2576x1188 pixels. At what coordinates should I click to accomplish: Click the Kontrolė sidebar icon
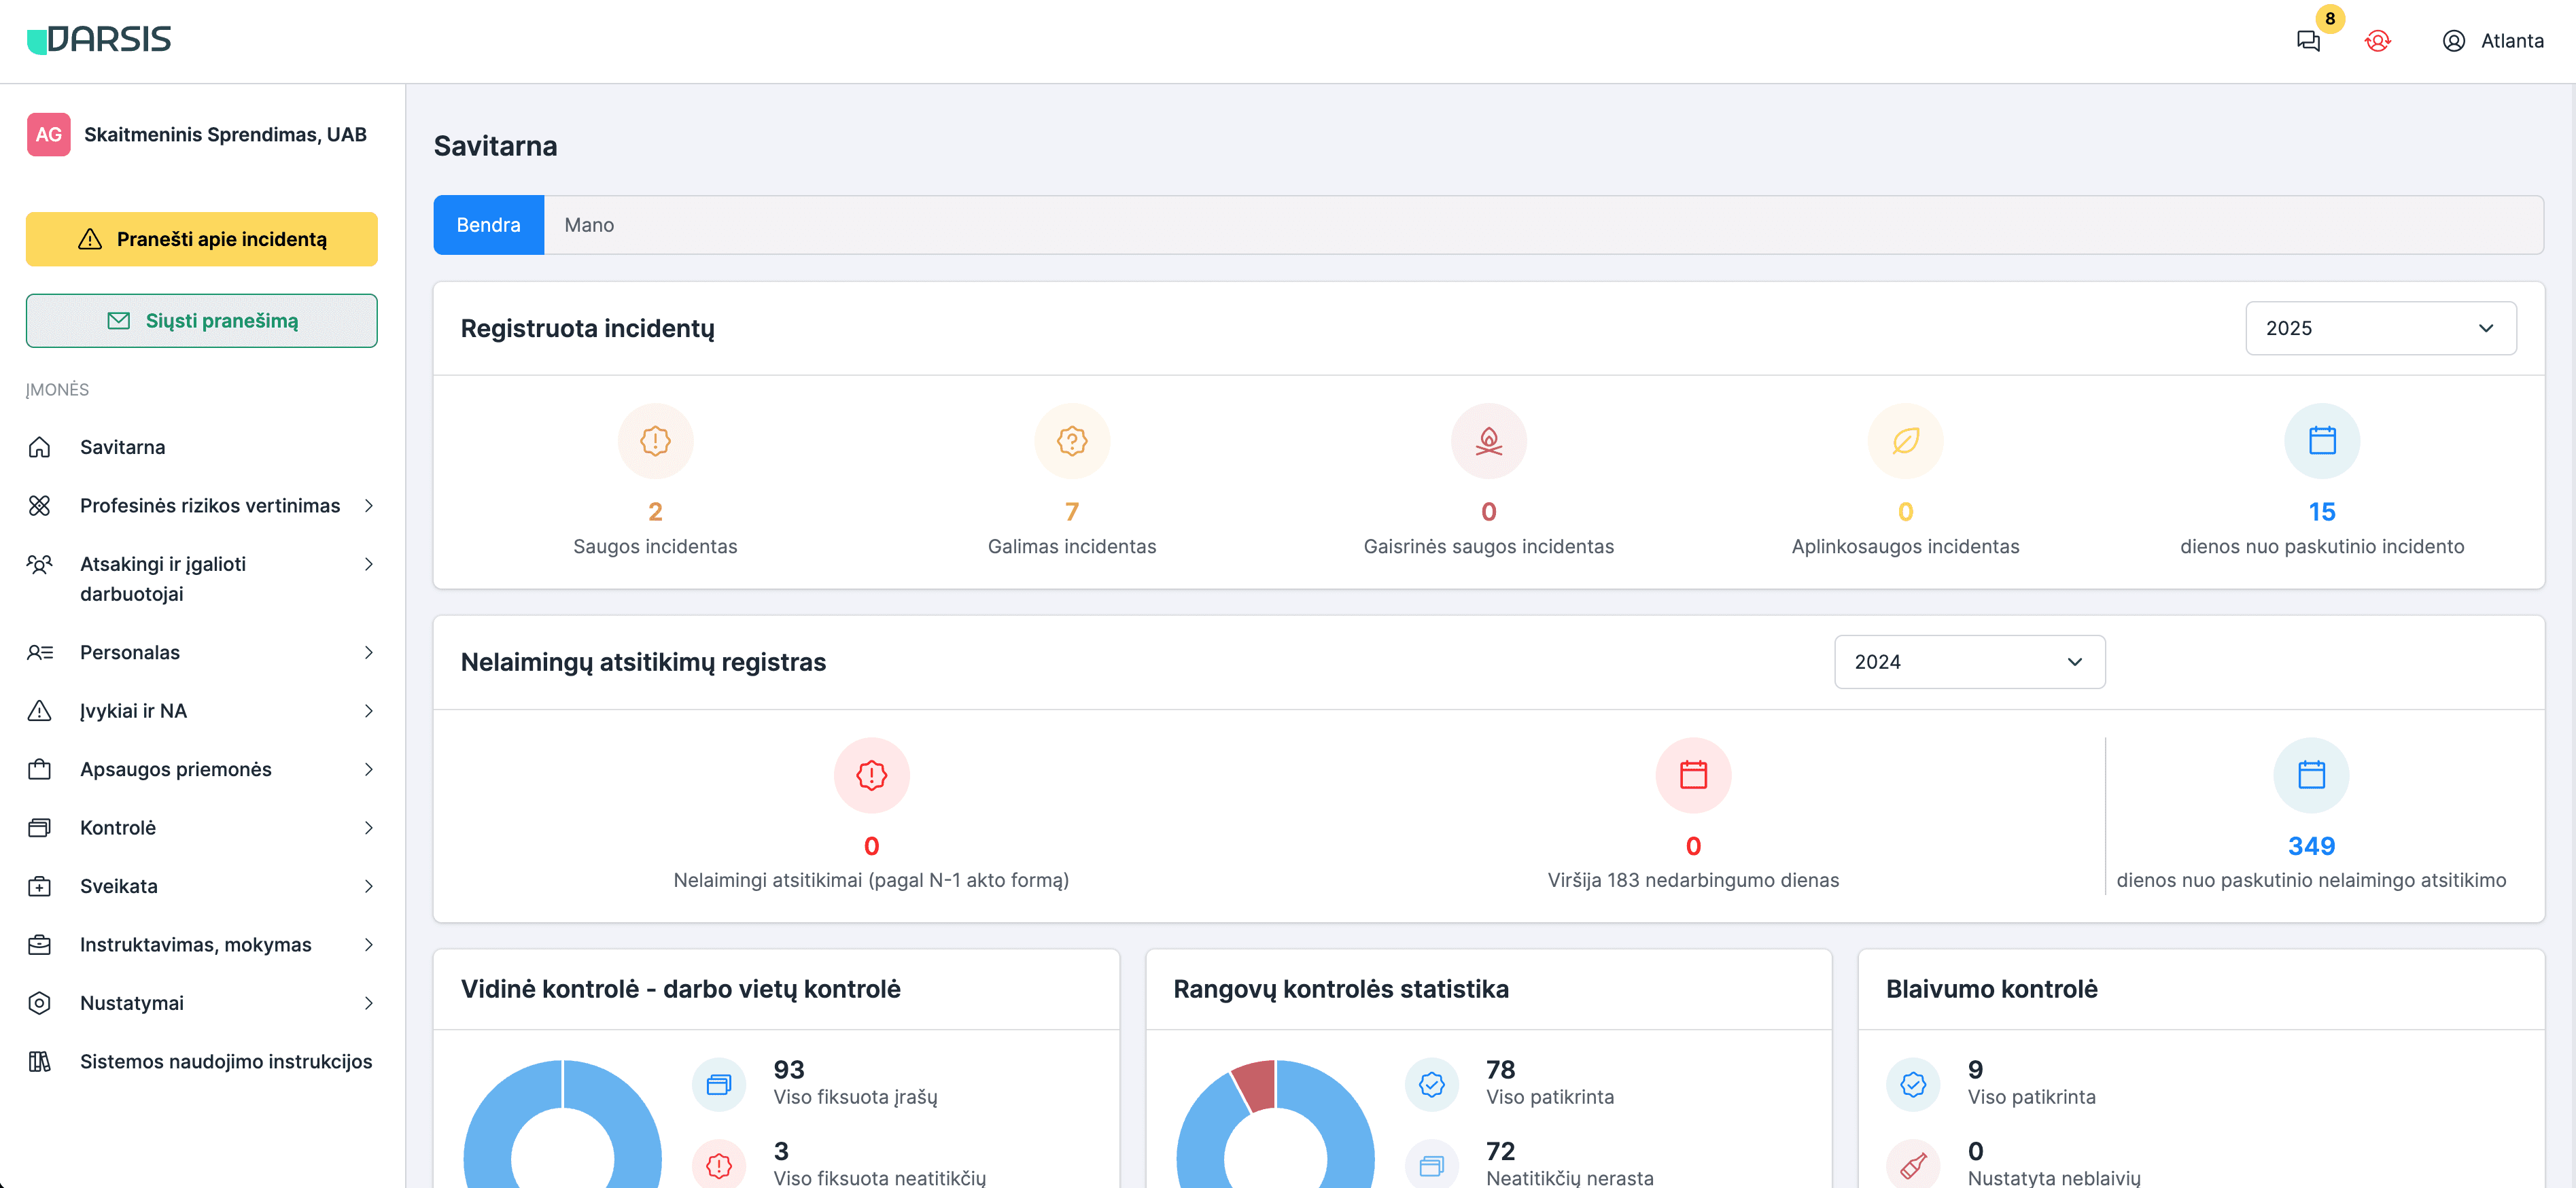click(40, 828)
